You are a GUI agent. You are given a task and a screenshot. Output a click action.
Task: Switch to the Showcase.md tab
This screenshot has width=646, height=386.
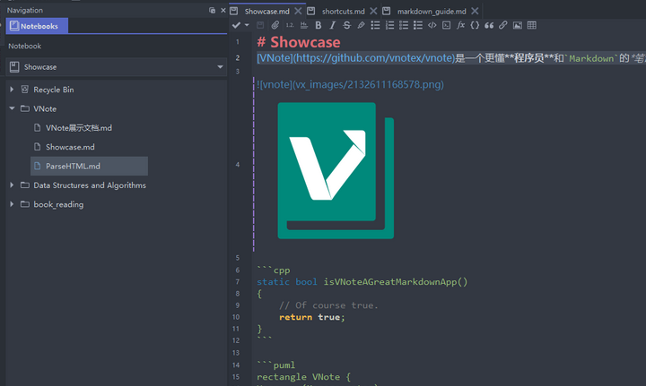266,12
